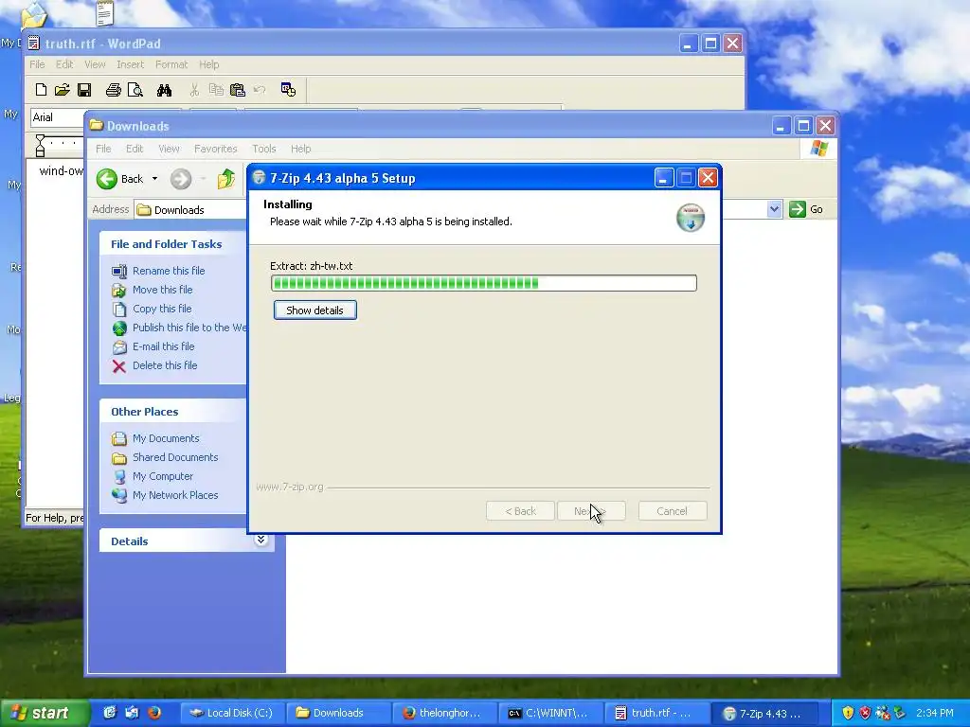This screenshot has height=727, width=970.
Task: Click Copy this file link
Action: tap(162, 309)
